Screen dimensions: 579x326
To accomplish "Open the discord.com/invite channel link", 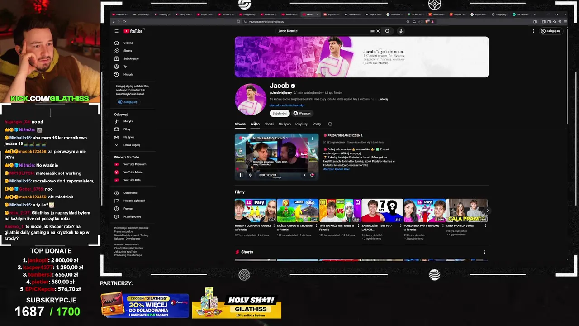I will pos(287,105).
